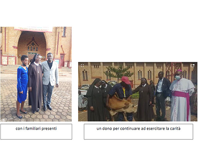Open the family photo before the church

pyautogui.click(x=36, y=74)
